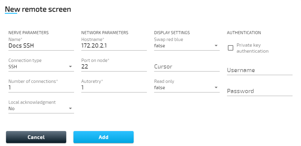Click the DISPLAY SETTINGS section heading

click(172, 33)
